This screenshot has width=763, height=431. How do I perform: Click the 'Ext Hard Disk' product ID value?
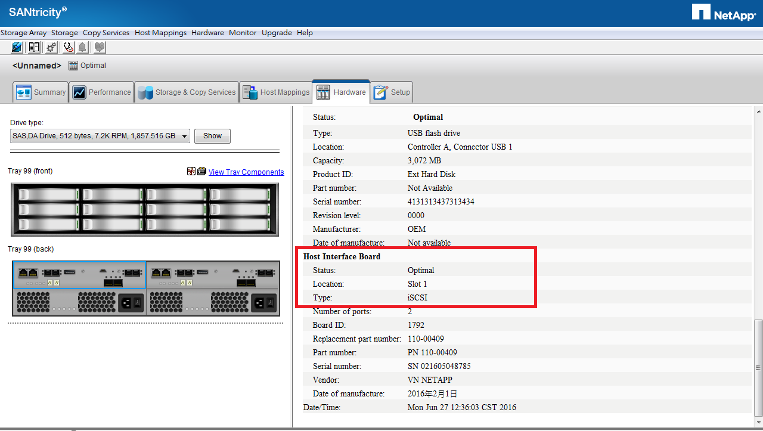tap(432, 174)
